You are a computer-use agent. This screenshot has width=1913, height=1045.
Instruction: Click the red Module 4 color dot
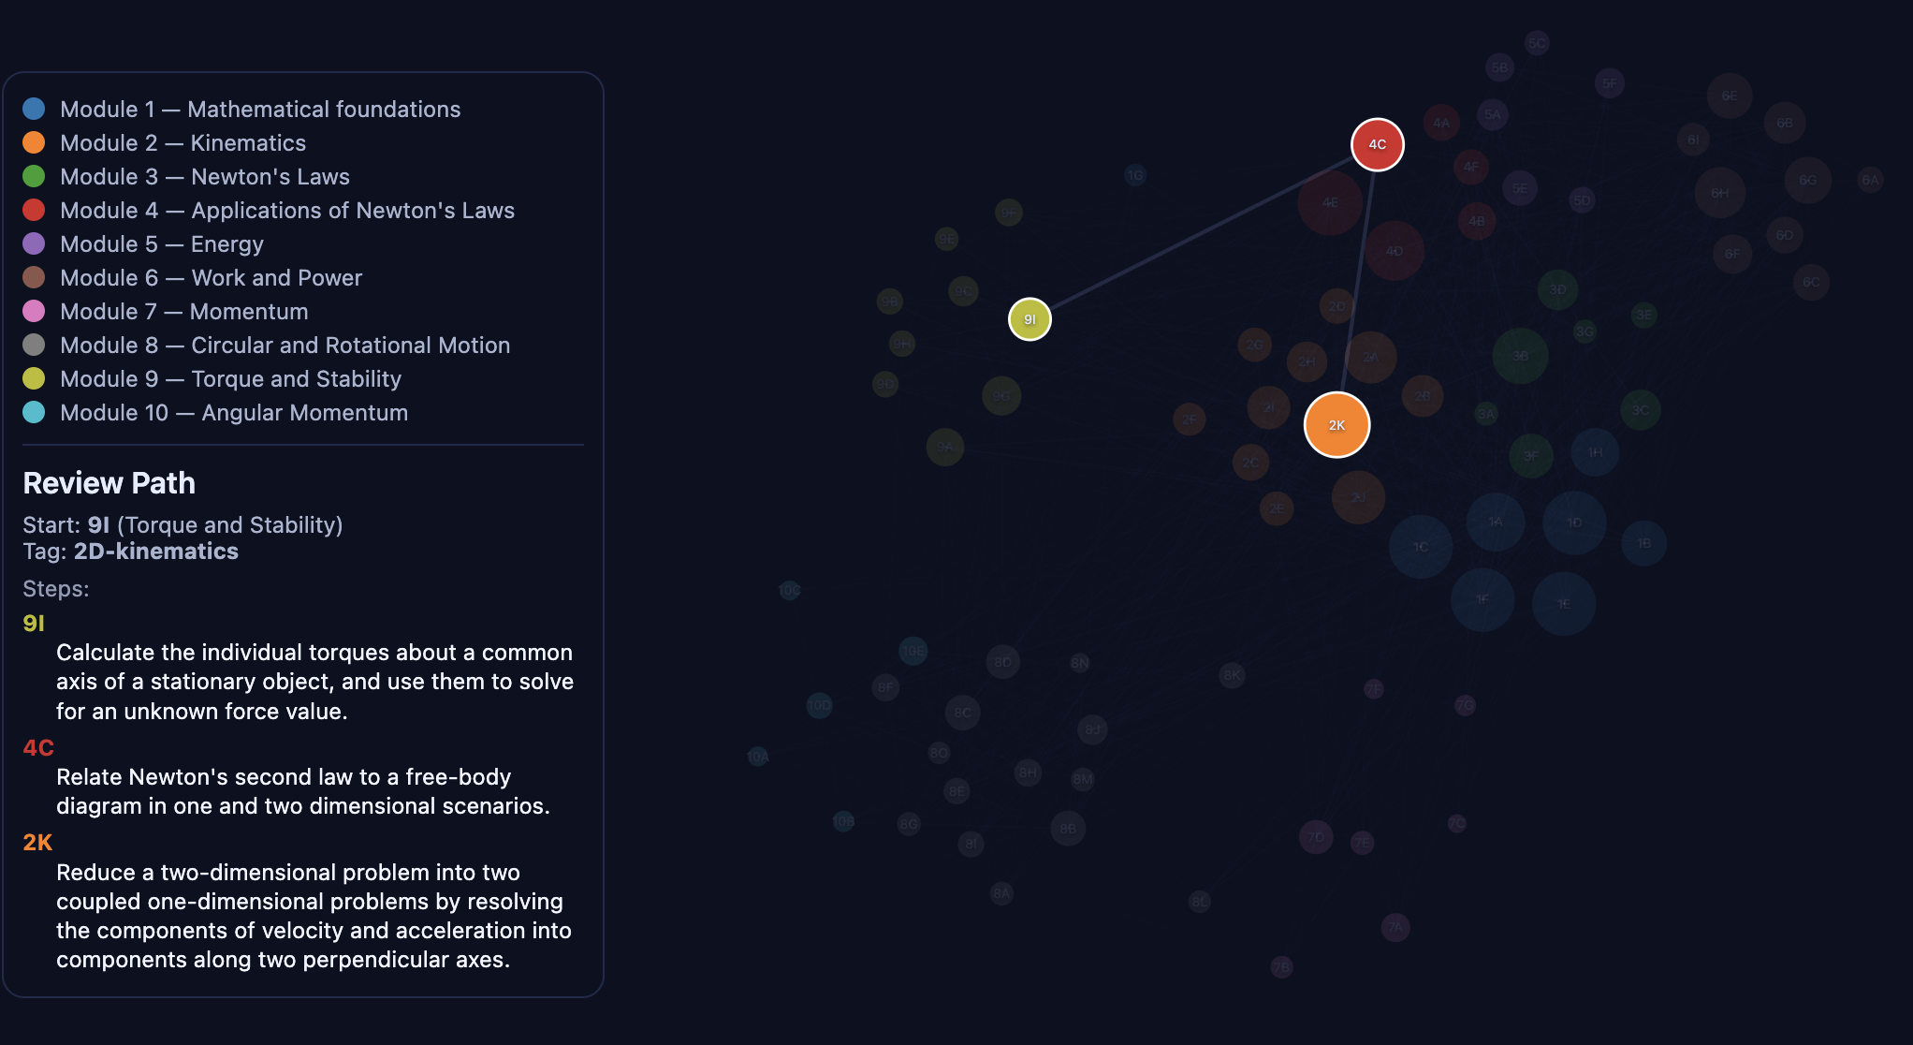pyautogui.click(x=35, y=210)
